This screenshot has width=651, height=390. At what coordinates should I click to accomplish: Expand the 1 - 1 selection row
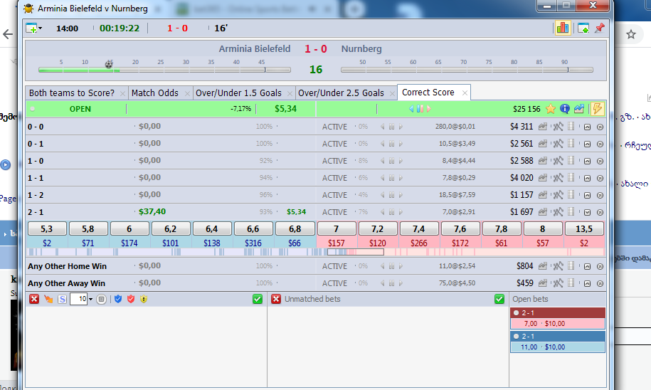(587, 178)
